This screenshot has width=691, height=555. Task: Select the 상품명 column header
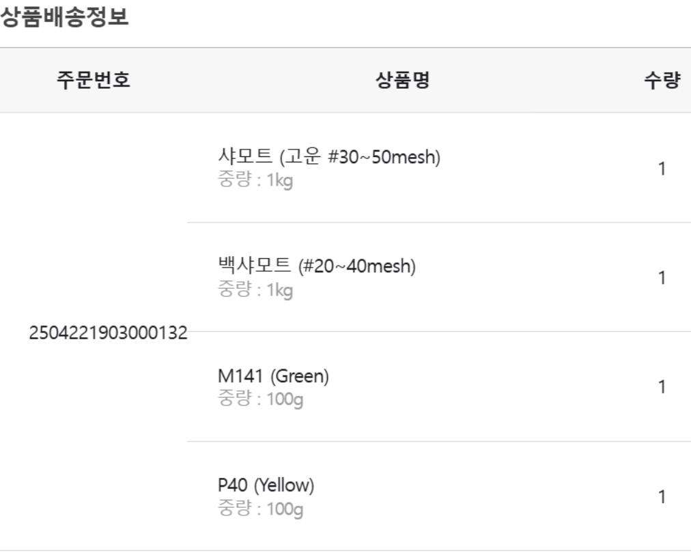403,80
